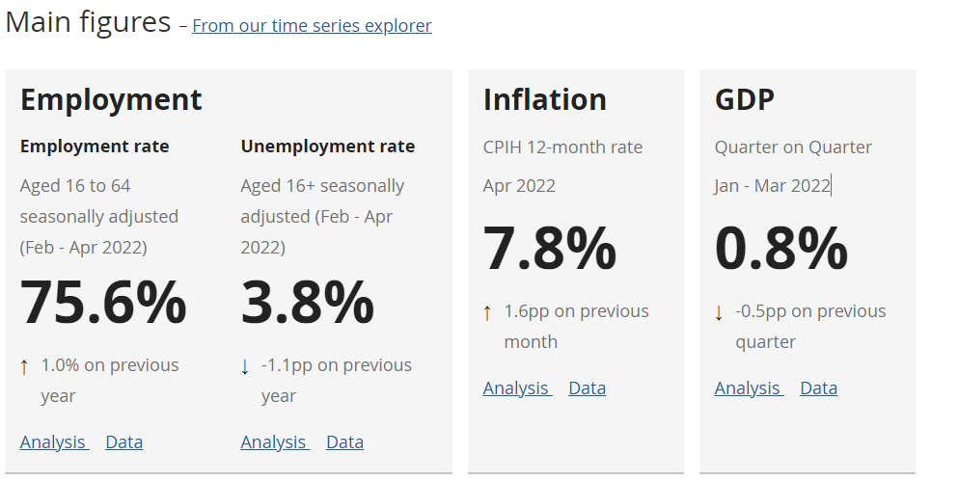Click the orange down arrow in GDP card
Image resolution: width=958 pixels, height=481 pixels.
tap(719, 312)
